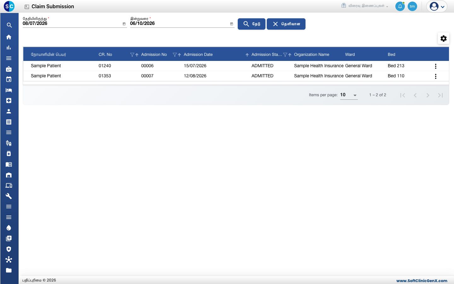Click the sort arrow just left of Admission Sta… header
454x284 pixels.
click(247, 55)
